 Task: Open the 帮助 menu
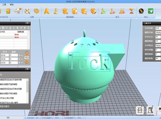(12, 5)
